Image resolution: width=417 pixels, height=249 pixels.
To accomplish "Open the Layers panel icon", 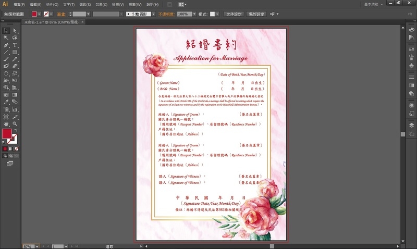I will pos(411,125).
